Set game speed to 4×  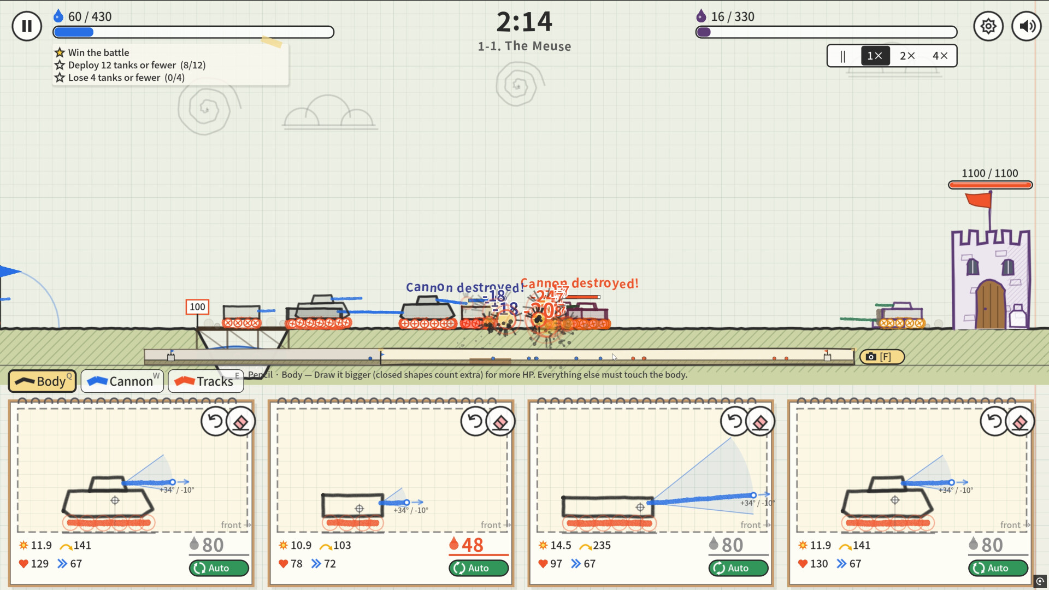coord(940,56)
